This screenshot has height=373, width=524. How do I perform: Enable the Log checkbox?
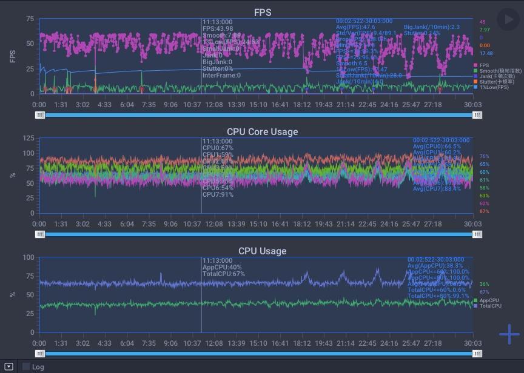26,366
